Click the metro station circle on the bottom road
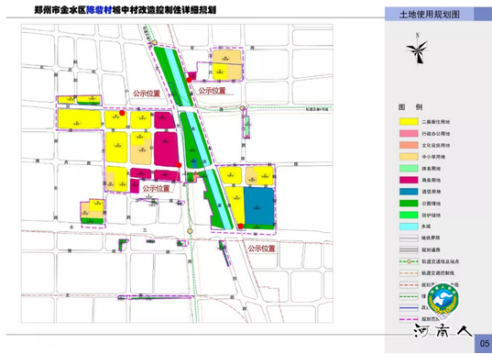This screenshot has height=354, width=492. pos(190,231)
